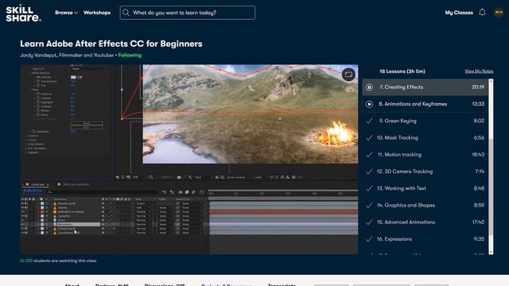Open instructor Jordy Vandeput's profile
The image size is (509, 286).
pyautogui.click(x=67, y=55)
